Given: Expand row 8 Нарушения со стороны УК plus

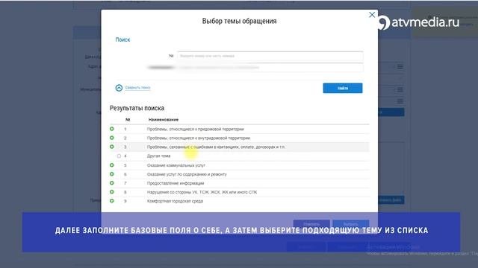Looking at the screenshot, I should coord(112,192).
